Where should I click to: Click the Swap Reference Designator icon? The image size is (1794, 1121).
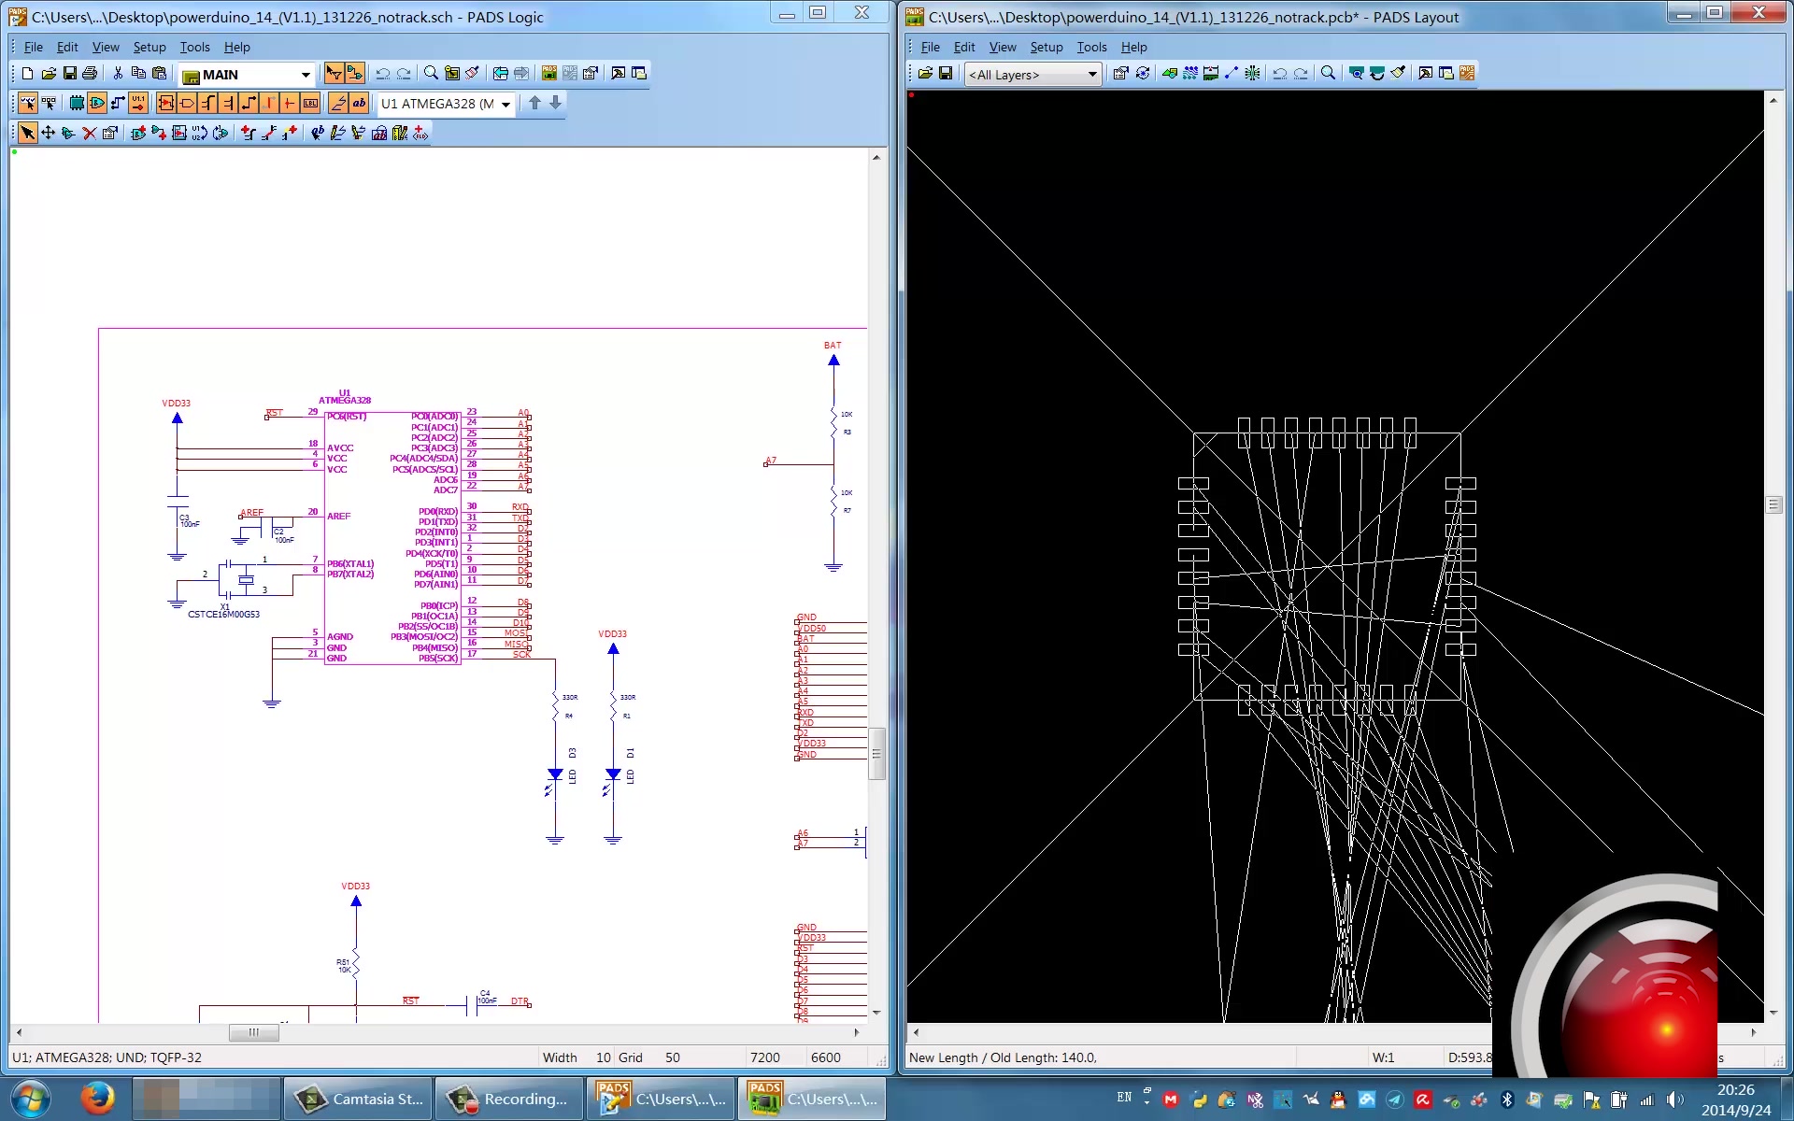200,133
